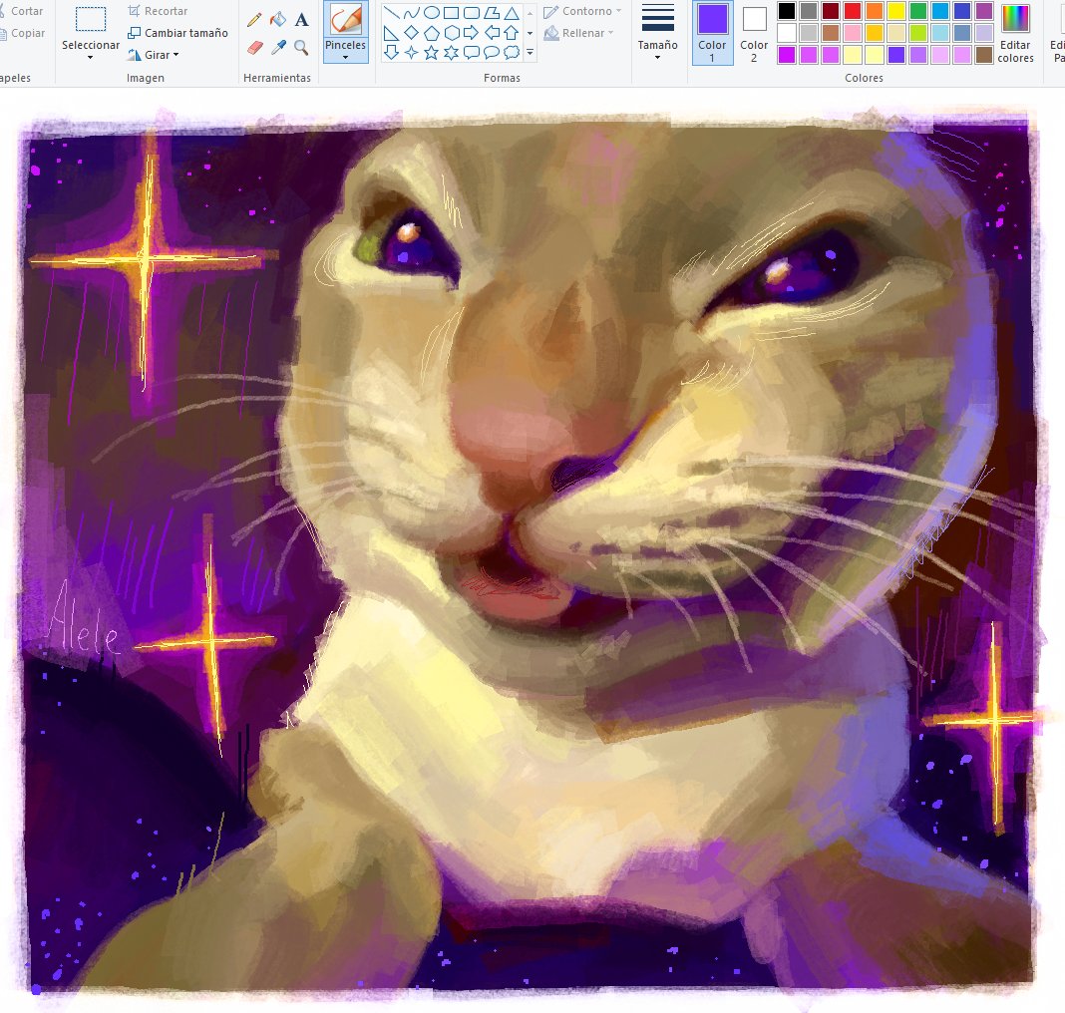Screen dimensions: 1065x1013
Task: Choose the Rounded rectangle shape
Action: [x=472, y=13]
